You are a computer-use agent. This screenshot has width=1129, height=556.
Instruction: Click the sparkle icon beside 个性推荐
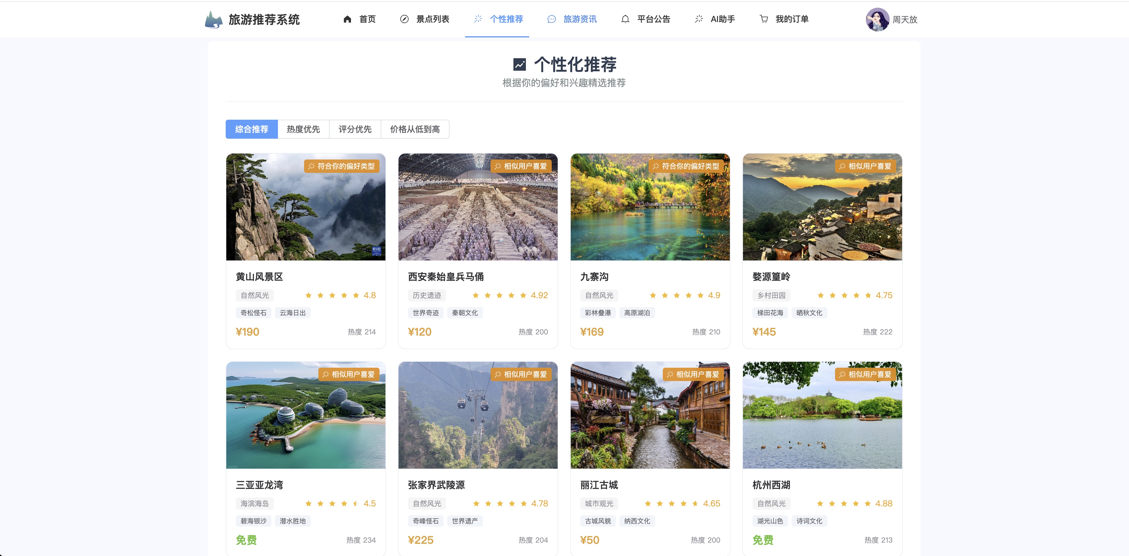click(x=478, y=19)
